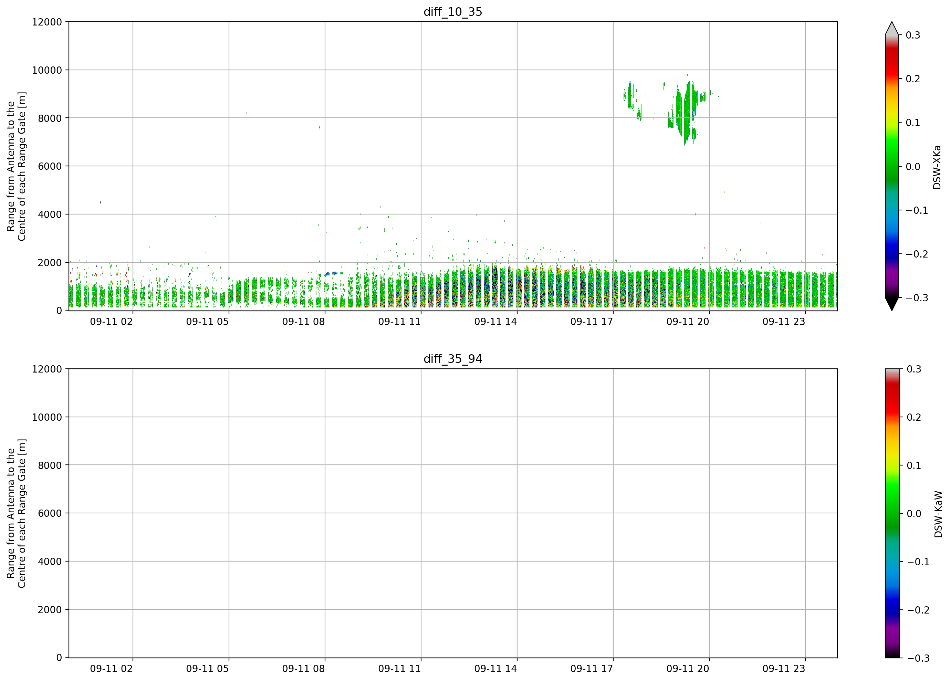Click the −0.1 tick on DSW-XKa colorbar
The image size is (950, 681).
[x=917, y=210]
